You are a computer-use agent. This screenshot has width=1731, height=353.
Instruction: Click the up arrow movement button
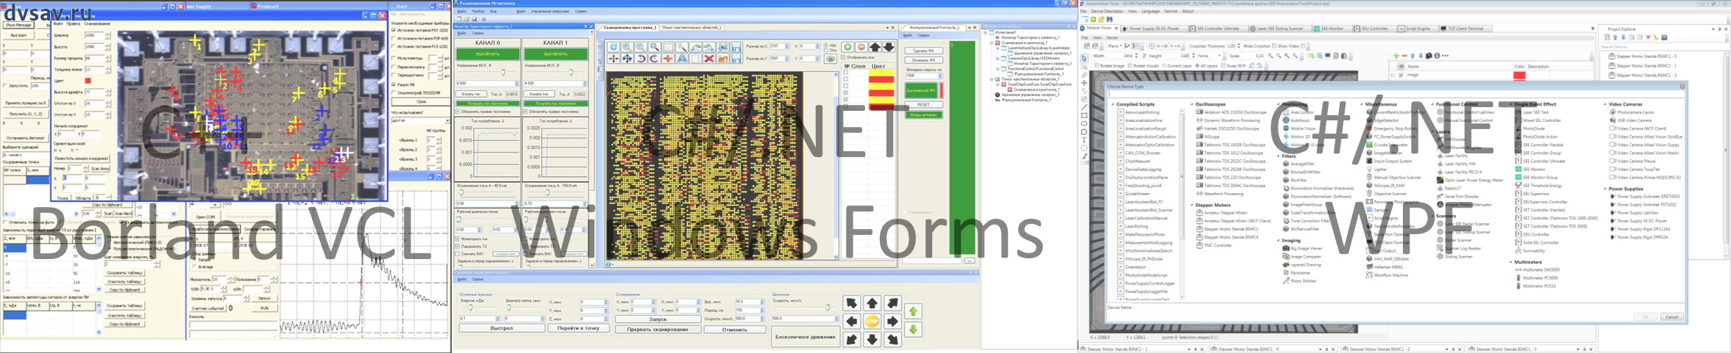872,303
